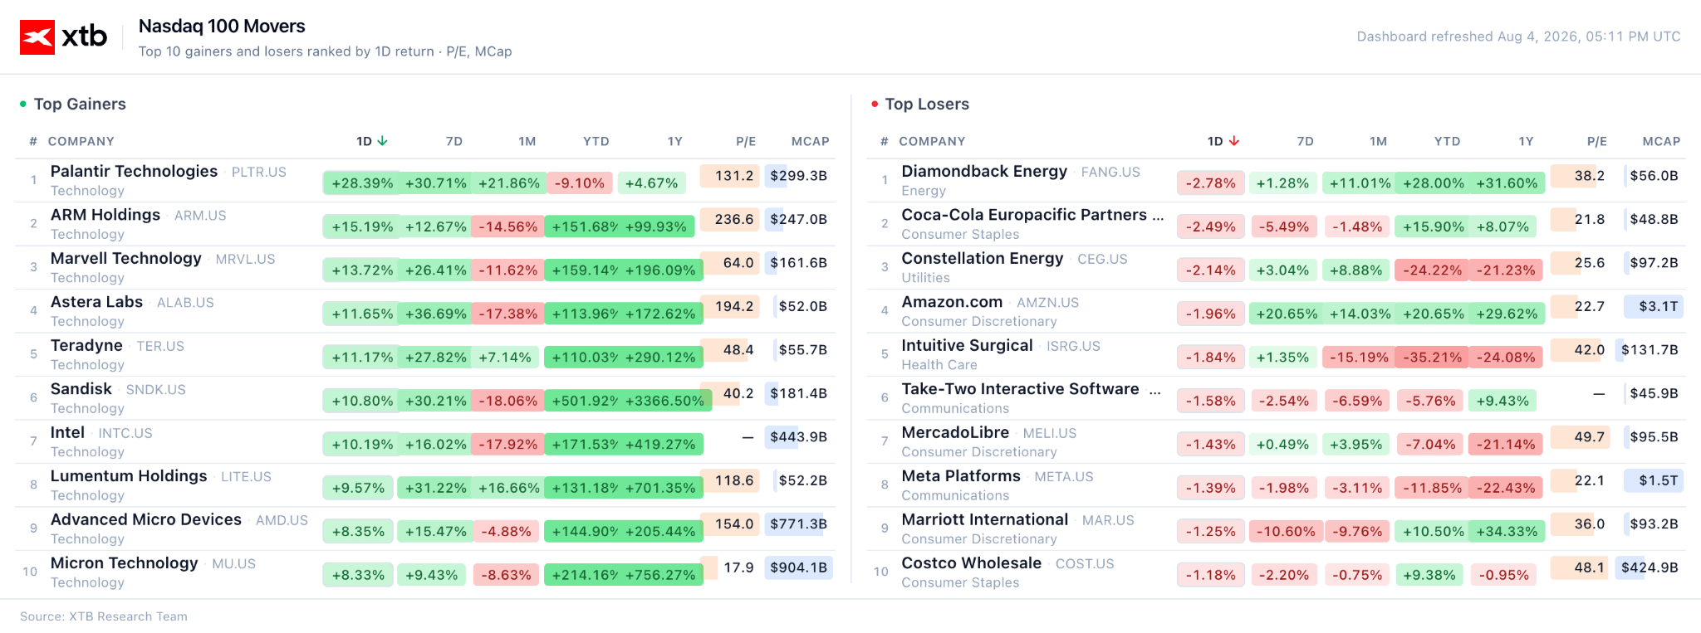Open Astera Labs company name

point(96,302)
